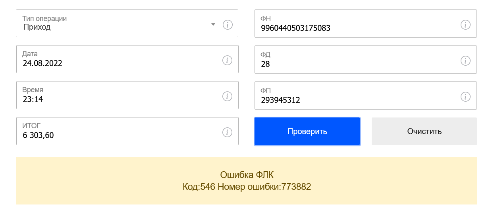Click into Время field showing 23:14
Viewport: 492px width, 212px height.
(127, 95)
